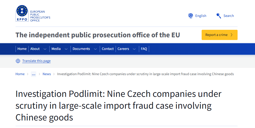Screen dimensions: 255x128
Task: Click the translate globe icon
Action: click(18, 61)
